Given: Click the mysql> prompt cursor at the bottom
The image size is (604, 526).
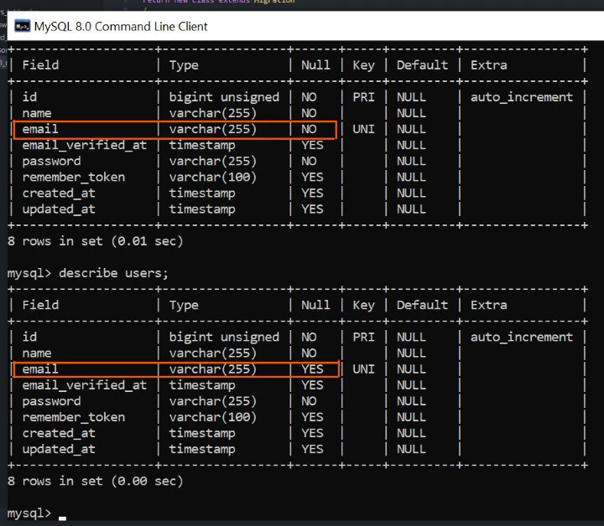Looking at the screenshot, I should (x=62, y=513).
